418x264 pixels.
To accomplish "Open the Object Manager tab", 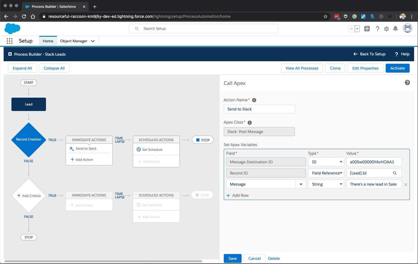I will (x=74, y=41).
